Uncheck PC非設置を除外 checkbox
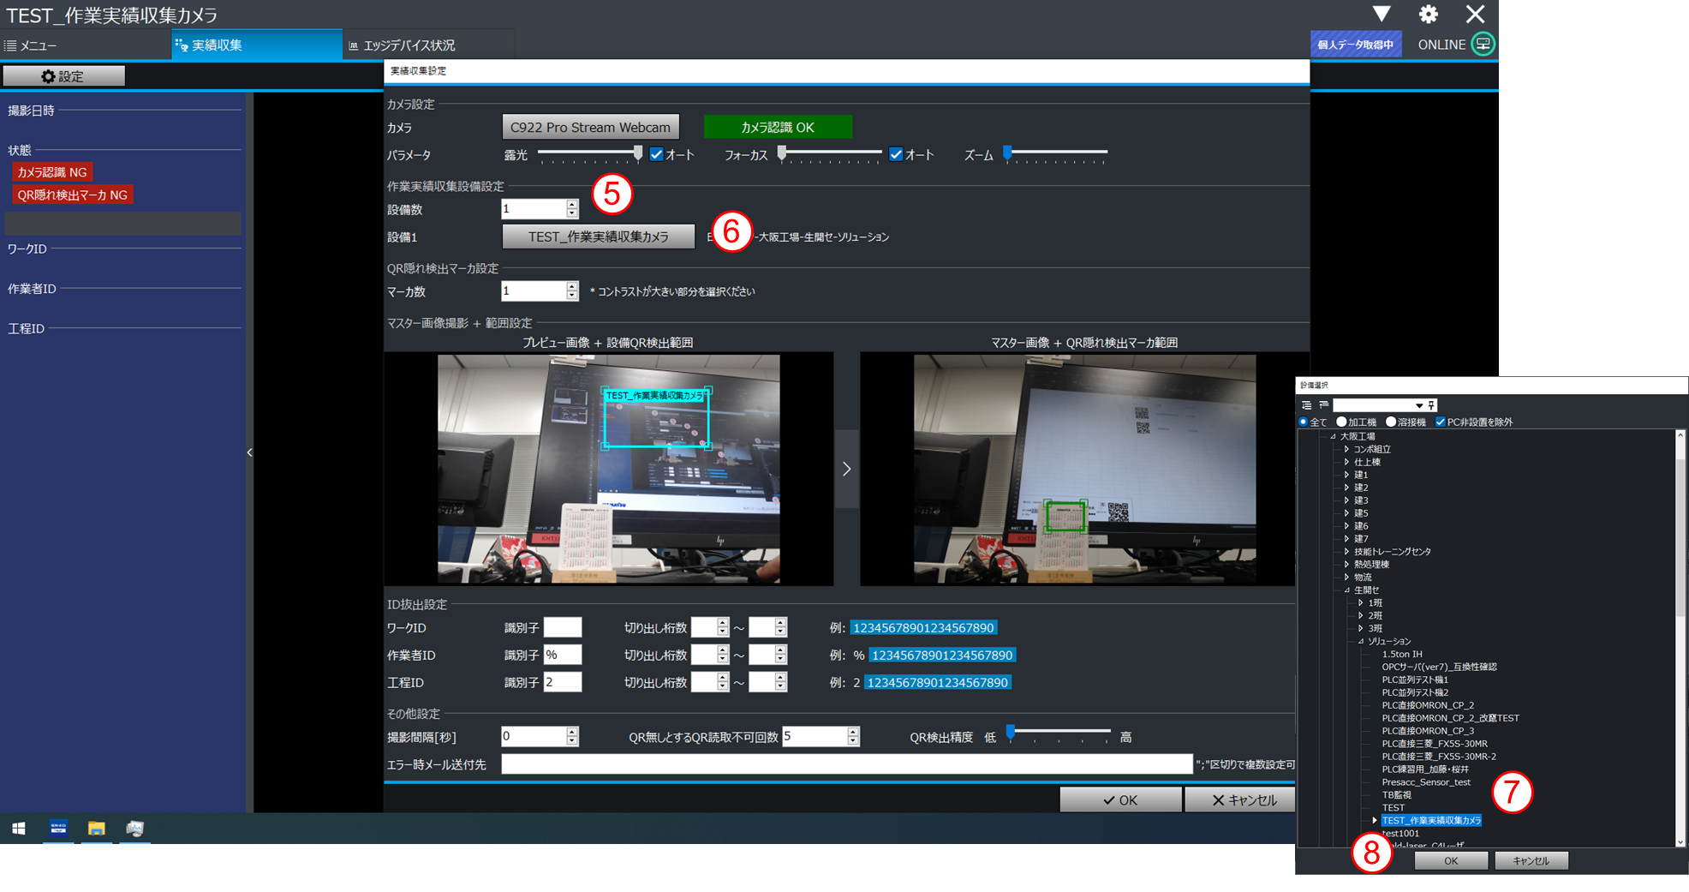1689x892 pixels. 1441,422
